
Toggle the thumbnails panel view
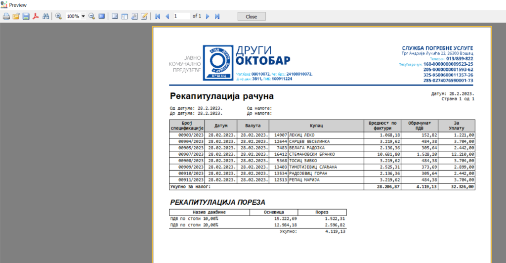[x=125, y=16]
